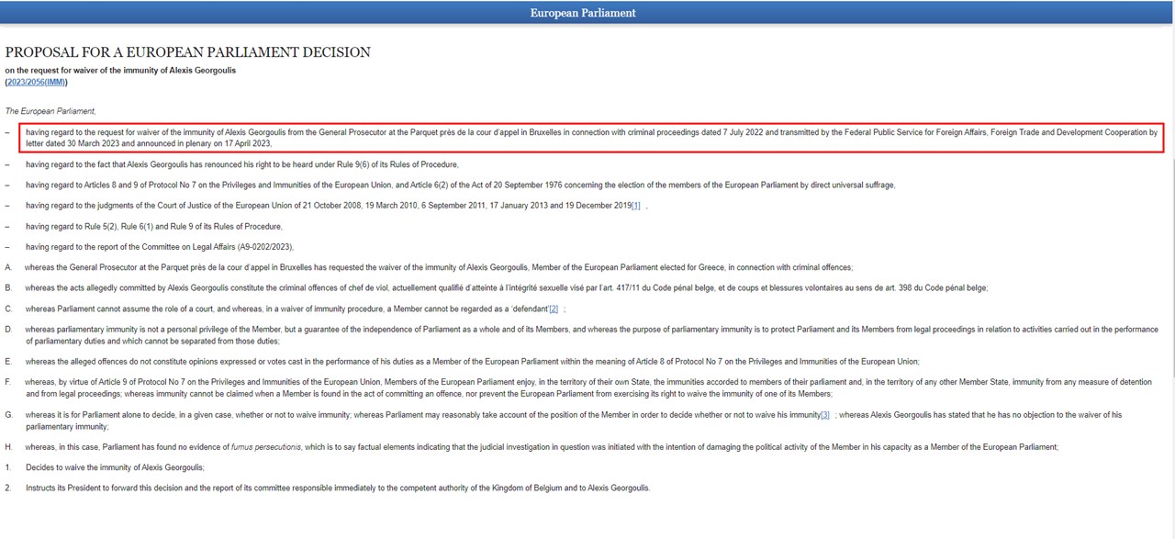Screen dimensions: 1175x539
Task: Follow footnote [3] link in recital G
Action: (x=824, y=415)
